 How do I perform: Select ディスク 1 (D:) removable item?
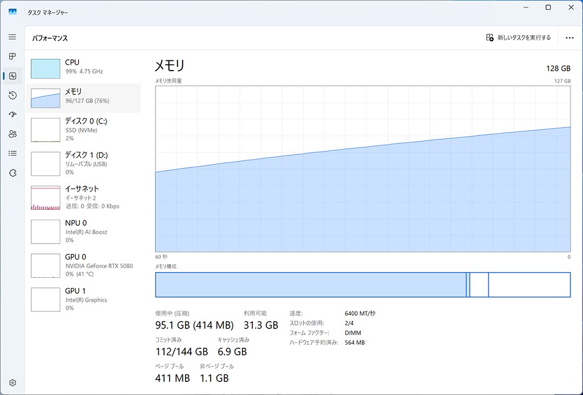coord(83,163)
